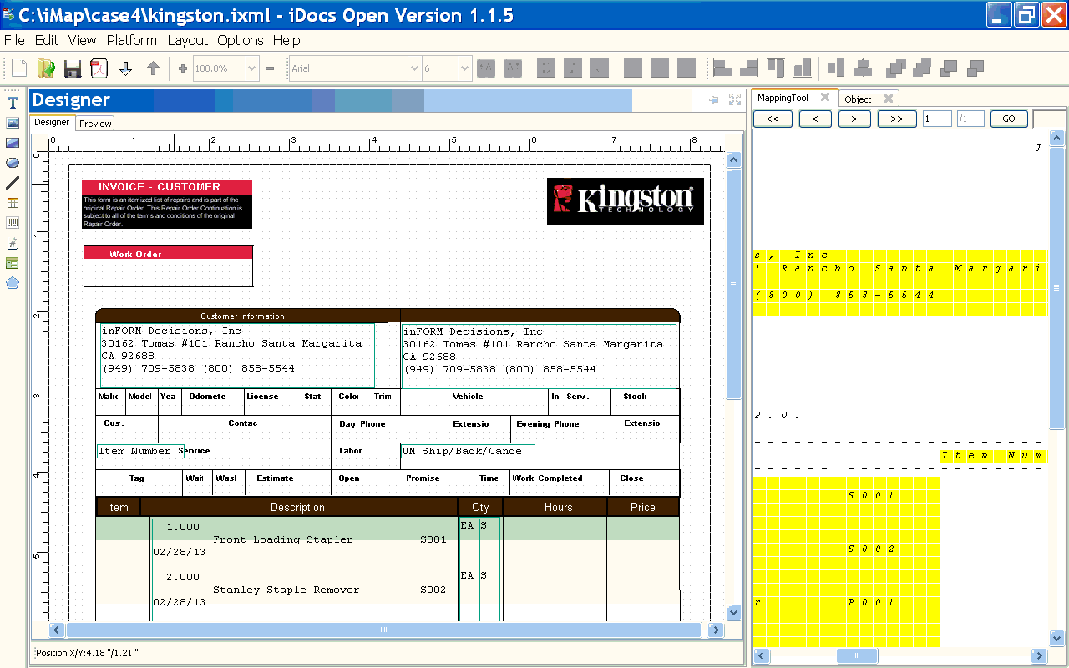Export the document to PDF
The height and width of the screenshot is (668, 1069).
coord(99,68)
